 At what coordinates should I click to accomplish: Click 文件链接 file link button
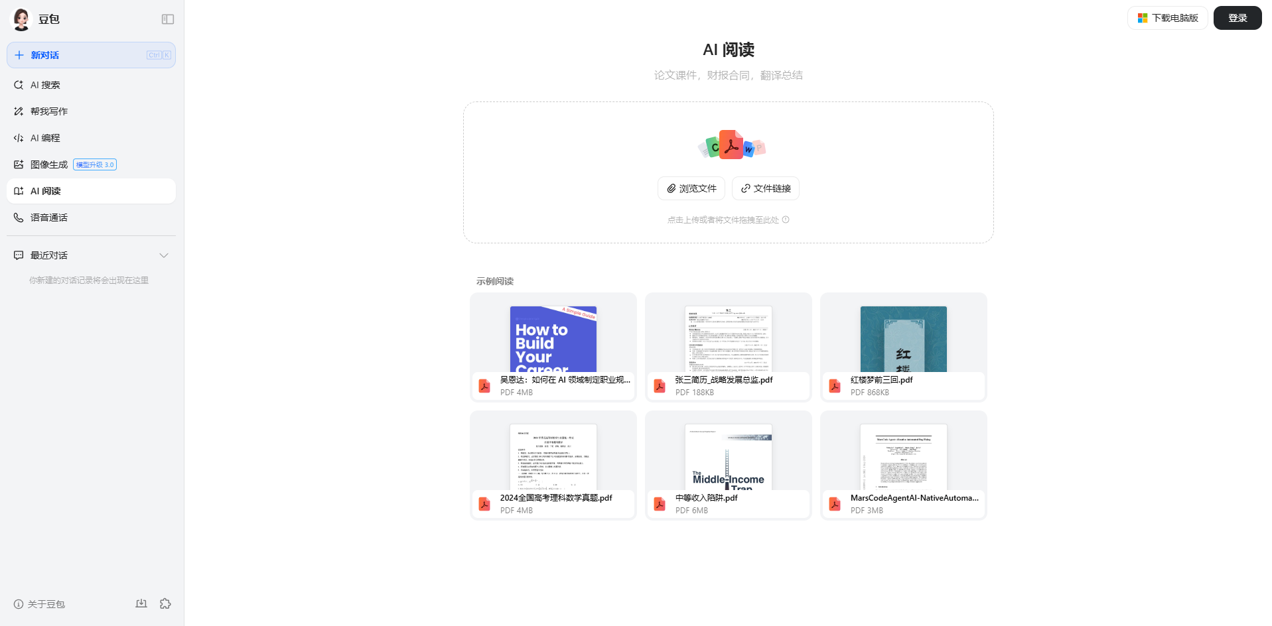766,188
